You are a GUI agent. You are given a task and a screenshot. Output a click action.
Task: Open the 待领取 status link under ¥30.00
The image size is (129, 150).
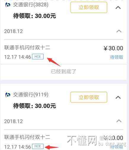[x=117, y=57]
